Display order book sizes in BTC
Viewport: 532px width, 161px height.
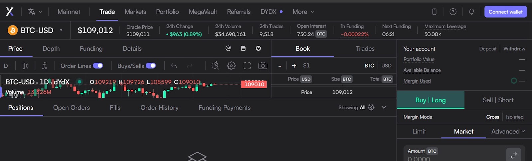pyautogui.click(x=369, y=66)
